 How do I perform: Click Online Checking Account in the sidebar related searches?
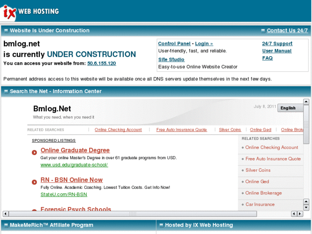(272, 147)
